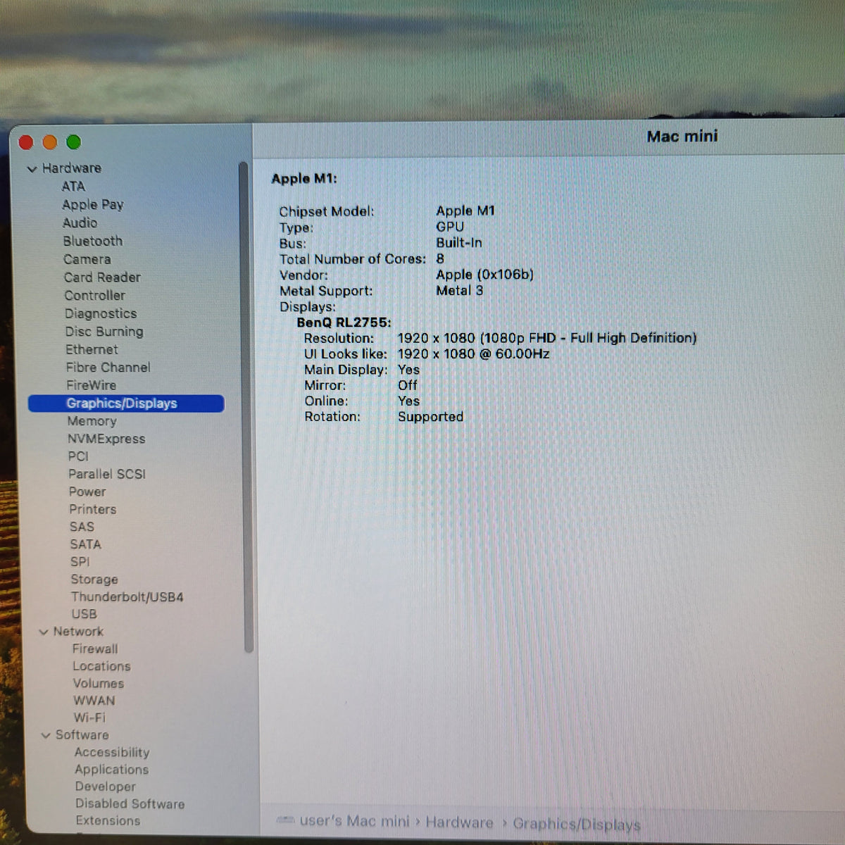
Task: Open Applications under Software
Action: pyautogui.click(x=111, y=770)
